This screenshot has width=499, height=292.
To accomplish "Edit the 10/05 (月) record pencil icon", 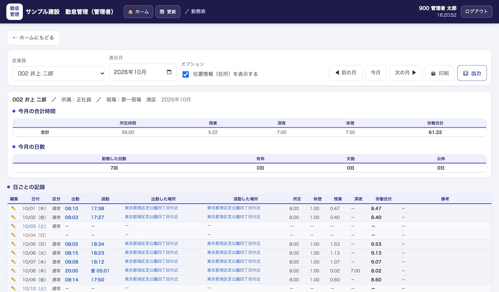I will point(13,244).
